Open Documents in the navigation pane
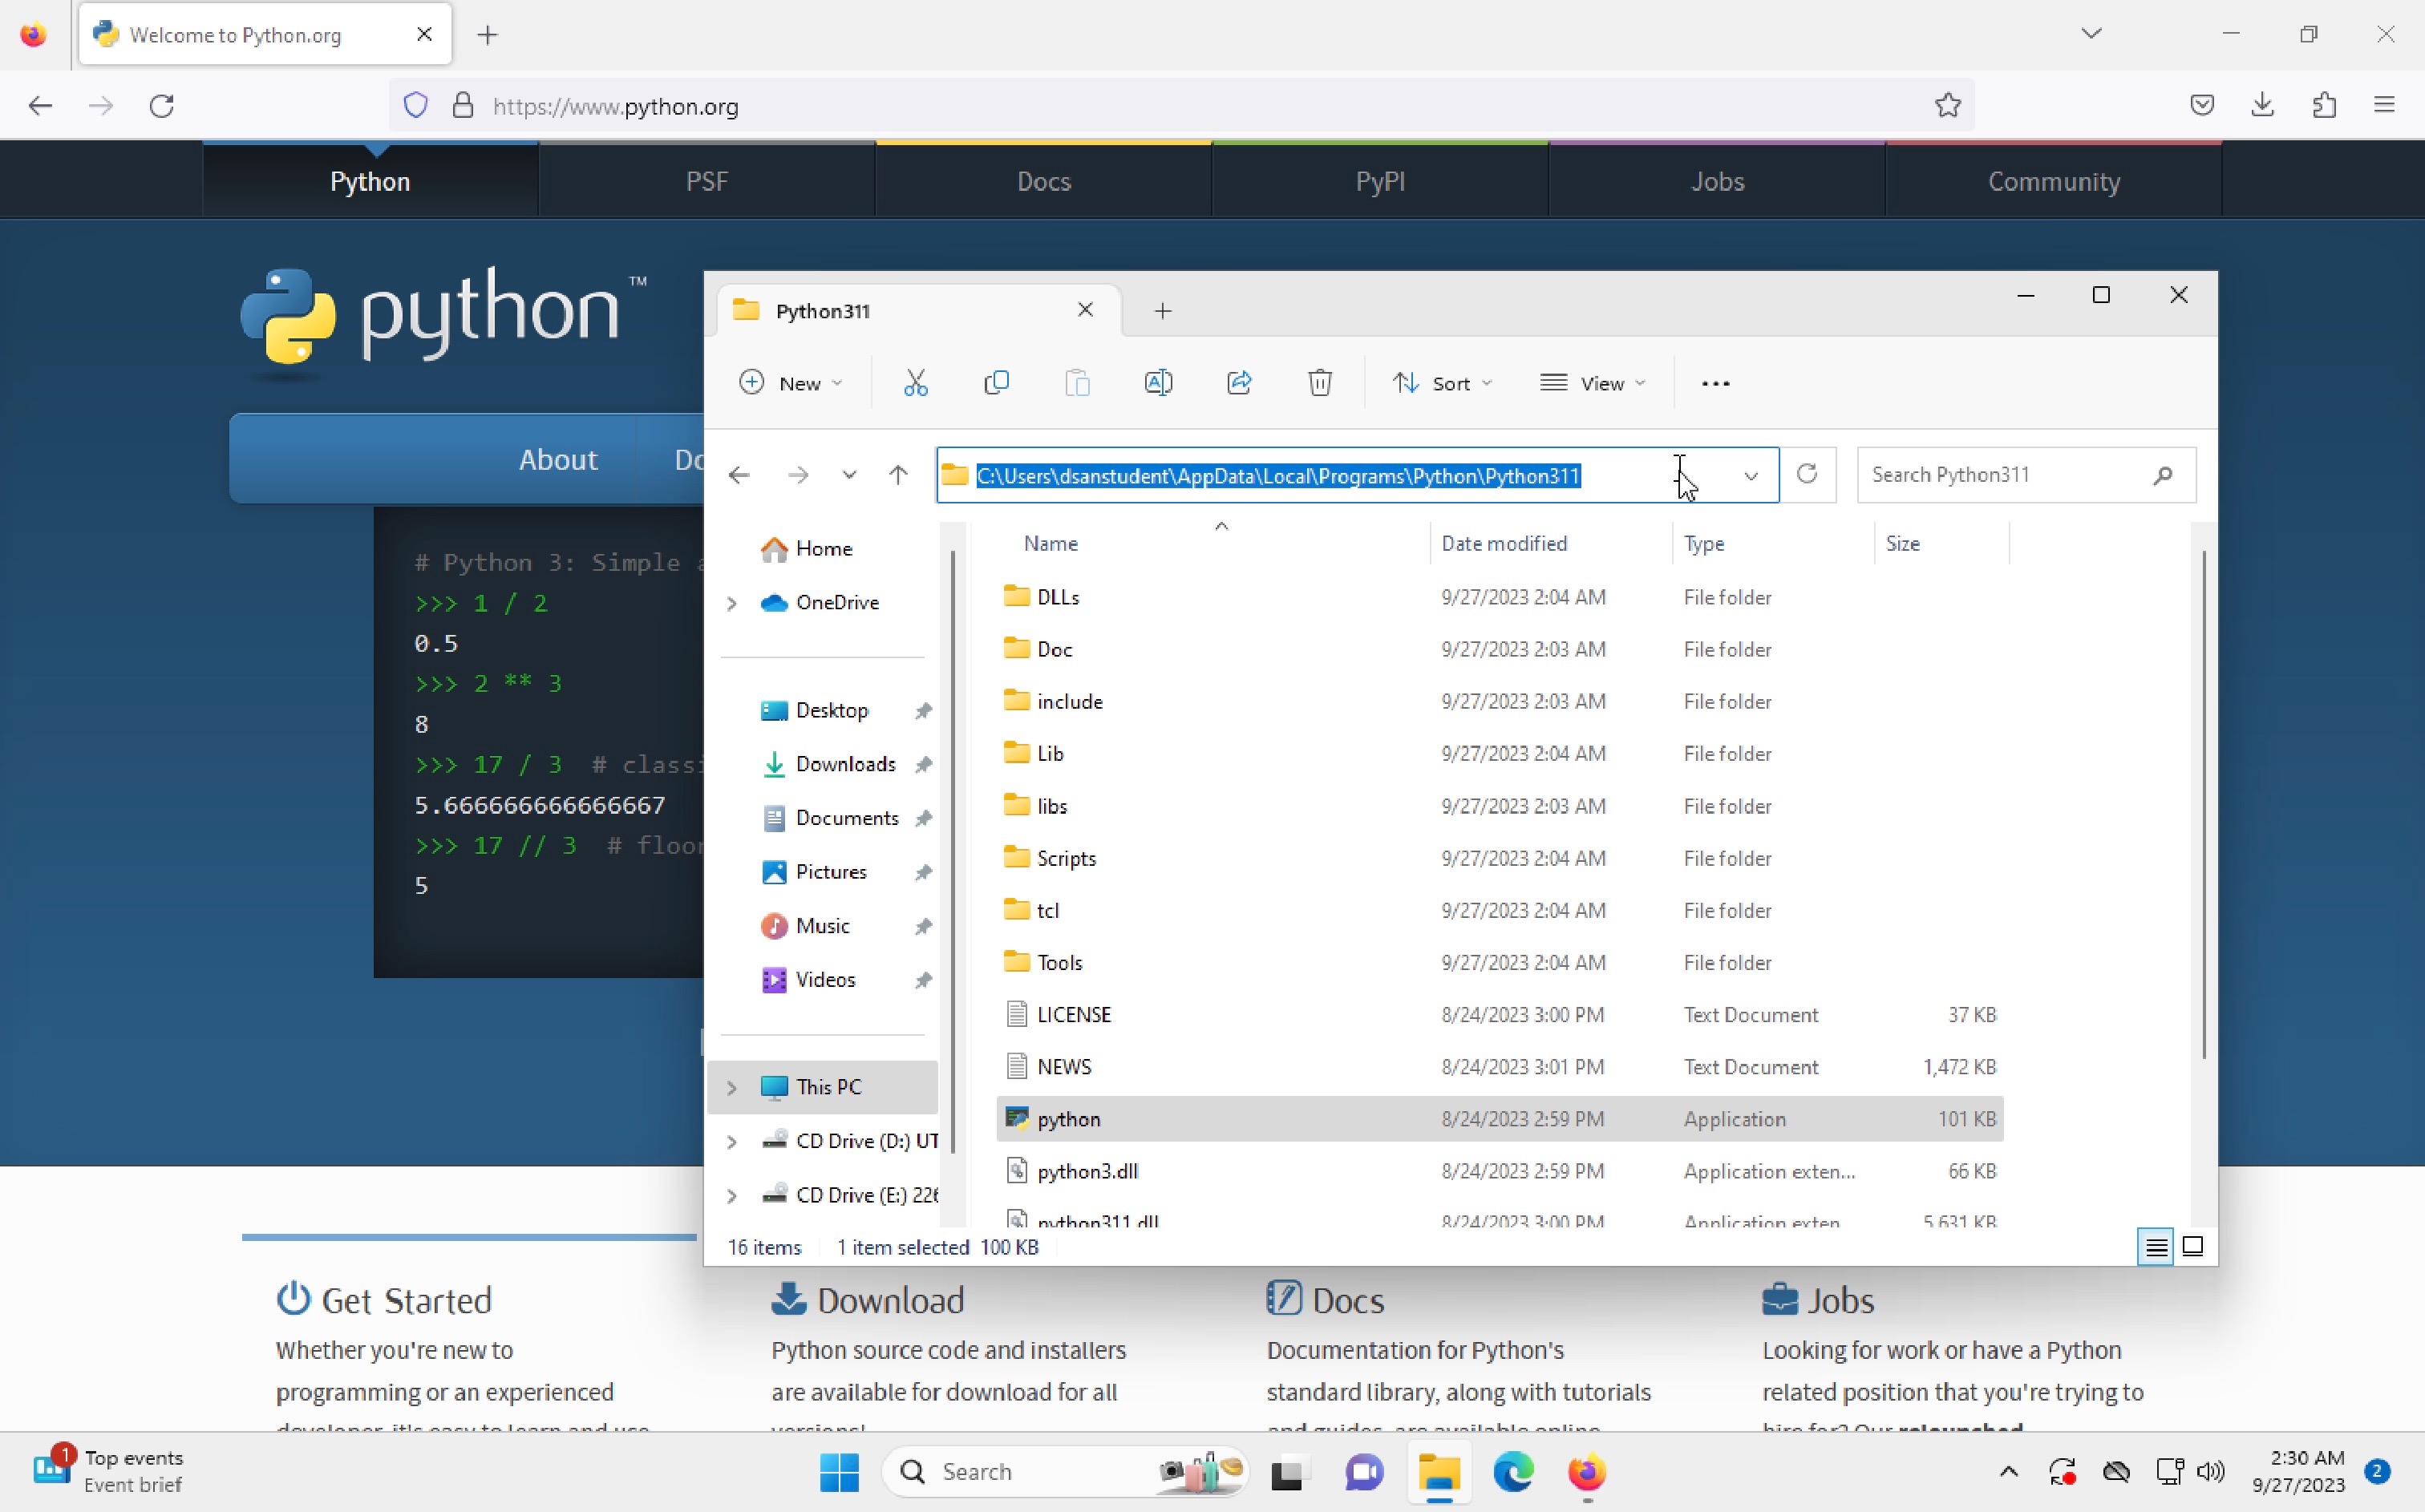Viewport: 2425px width, 1512px height. 846,819
